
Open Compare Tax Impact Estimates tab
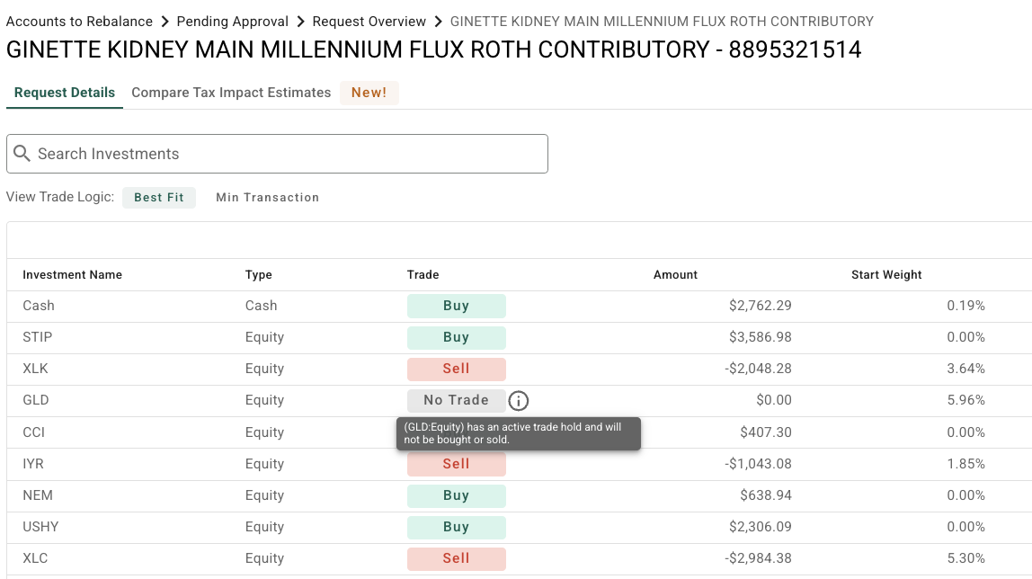231,93
